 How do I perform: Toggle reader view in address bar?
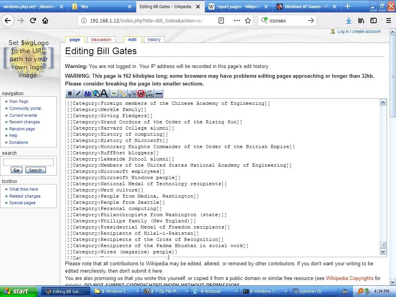click(x=221, y=20)
